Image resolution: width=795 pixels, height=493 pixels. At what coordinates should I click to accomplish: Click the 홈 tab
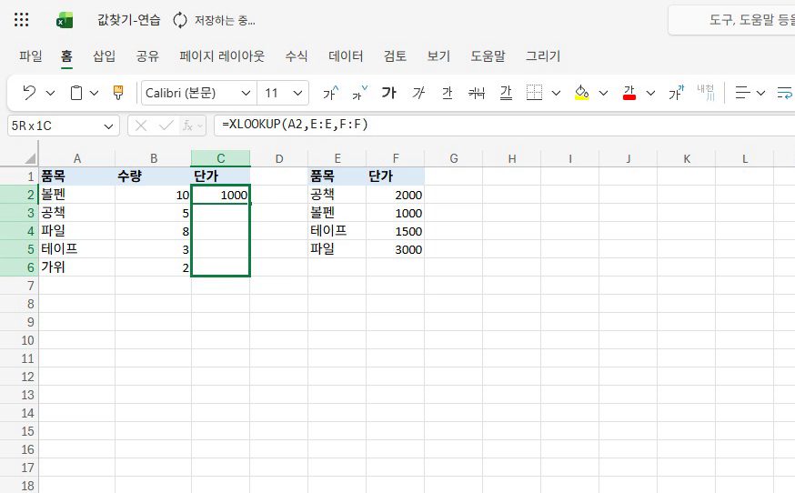pos(66,55)
